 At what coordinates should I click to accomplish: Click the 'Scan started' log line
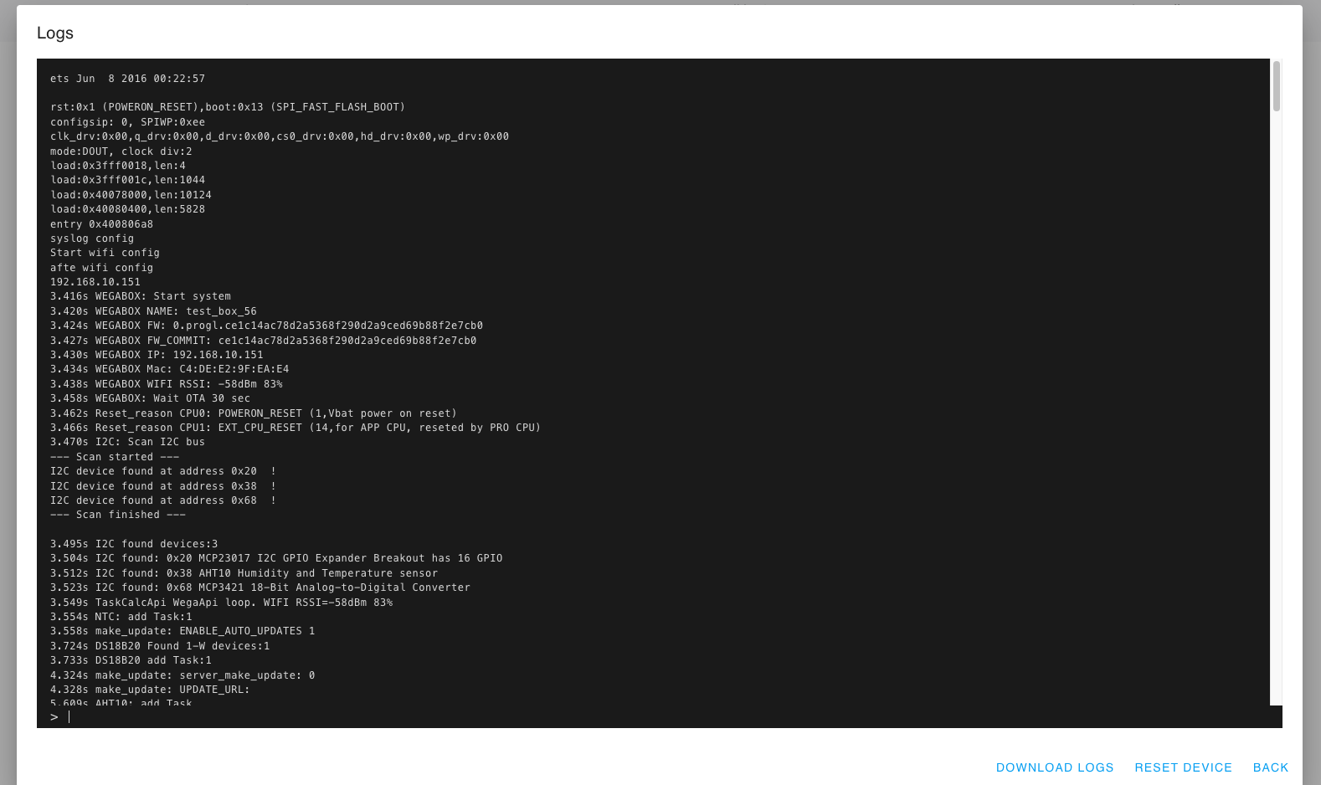(x=115, y=457)
